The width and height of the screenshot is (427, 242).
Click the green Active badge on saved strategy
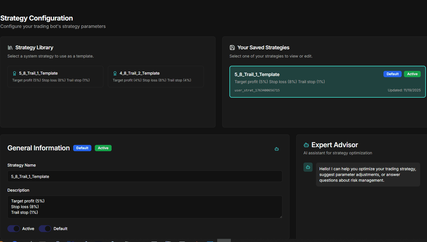coord(412,74)
